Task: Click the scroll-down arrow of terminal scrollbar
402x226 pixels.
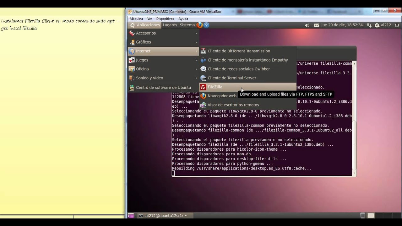Action: click(x=354, y=173)
